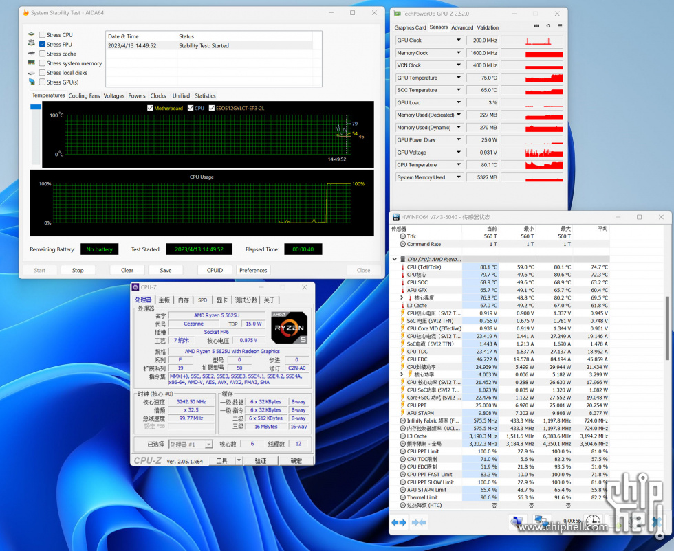This screenshot has width=674, height=551.
Task: Click the 当前 column header in HWiNFO
Action: (x=480, y=229)
